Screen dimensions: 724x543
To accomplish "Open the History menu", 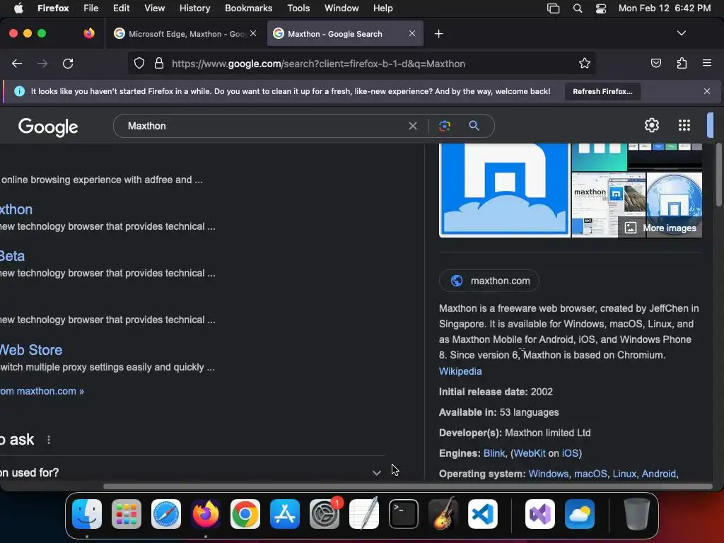I will click(194, 8).
